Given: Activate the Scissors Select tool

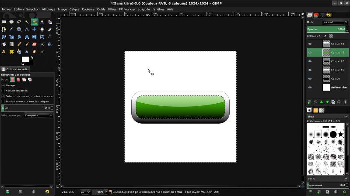Looking at the screenshot, I should (42, 22).
